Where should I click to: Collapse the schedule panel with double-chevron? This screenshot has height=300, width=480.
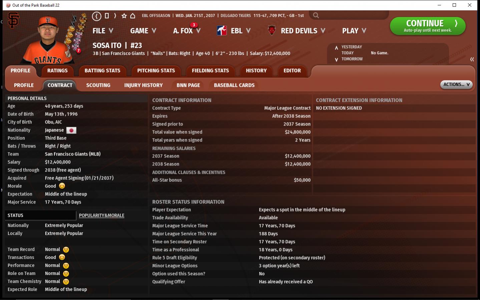[472, 59]
